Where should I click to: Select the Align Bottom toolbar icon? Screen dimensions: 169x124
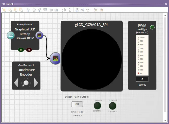click(x=56, y=10)
